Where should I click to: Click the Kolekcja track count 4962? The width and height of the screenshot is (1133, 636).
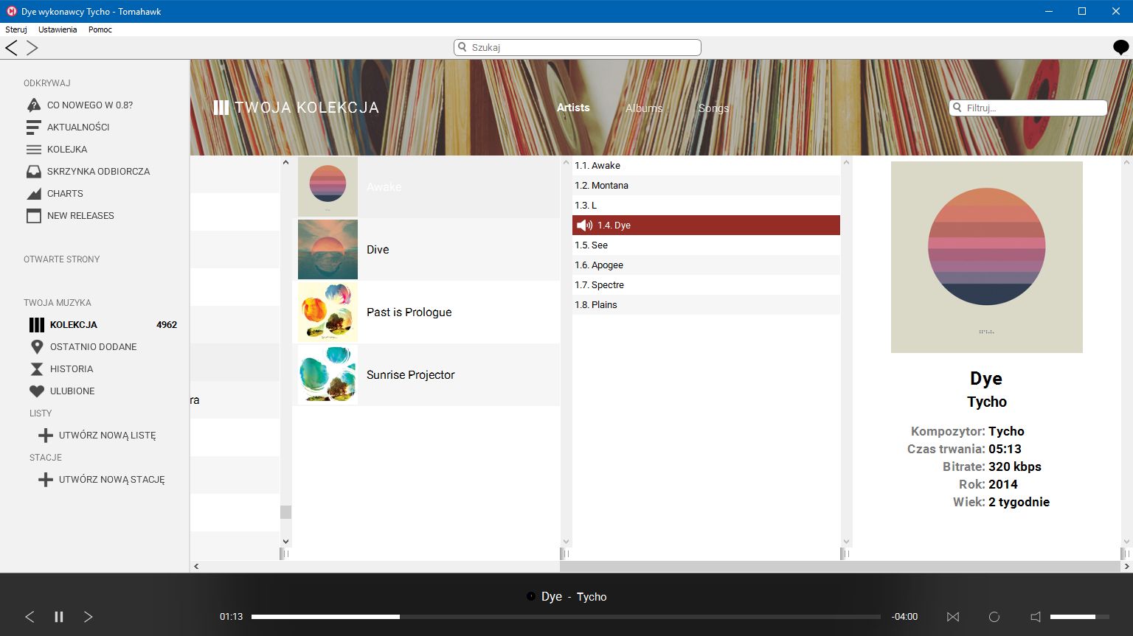click(x=167, y=324)
